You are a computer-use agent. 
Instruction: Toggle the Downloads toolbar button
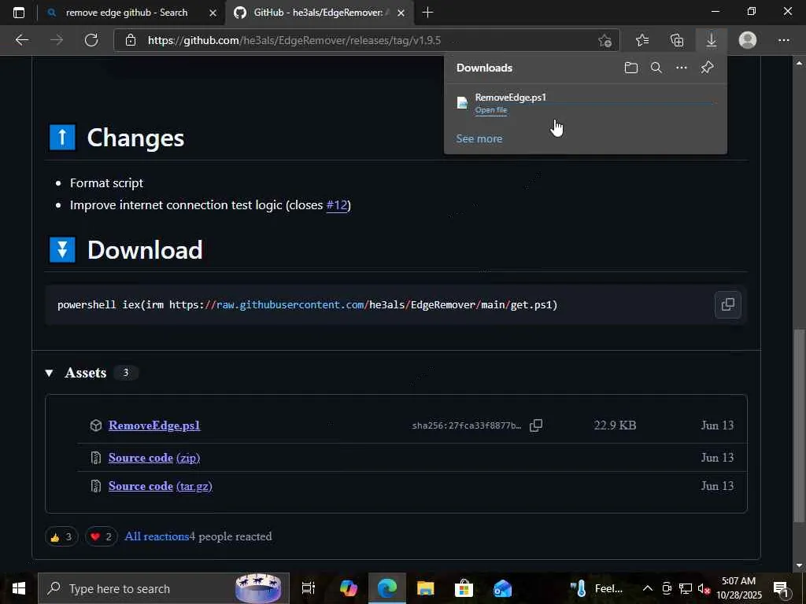pyautogui.click(x=712, y=40)
